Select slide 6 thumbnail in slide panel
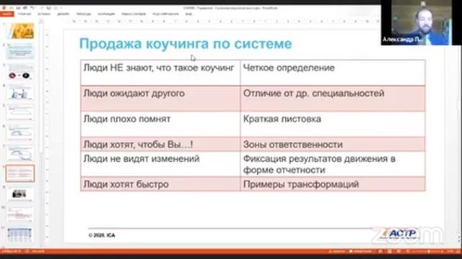Screen dimensions: 462x259 click(20, 132)
